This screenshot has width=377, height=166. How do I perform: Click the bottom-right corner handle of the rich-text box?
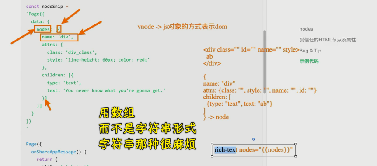[296, 156]
